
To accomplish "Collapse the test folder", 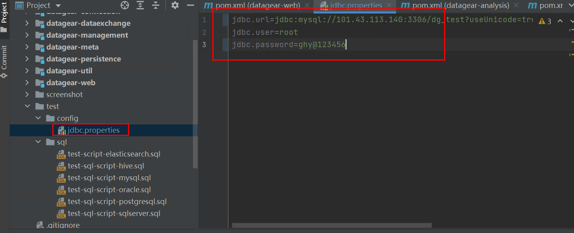I will [x=27, y=106].
